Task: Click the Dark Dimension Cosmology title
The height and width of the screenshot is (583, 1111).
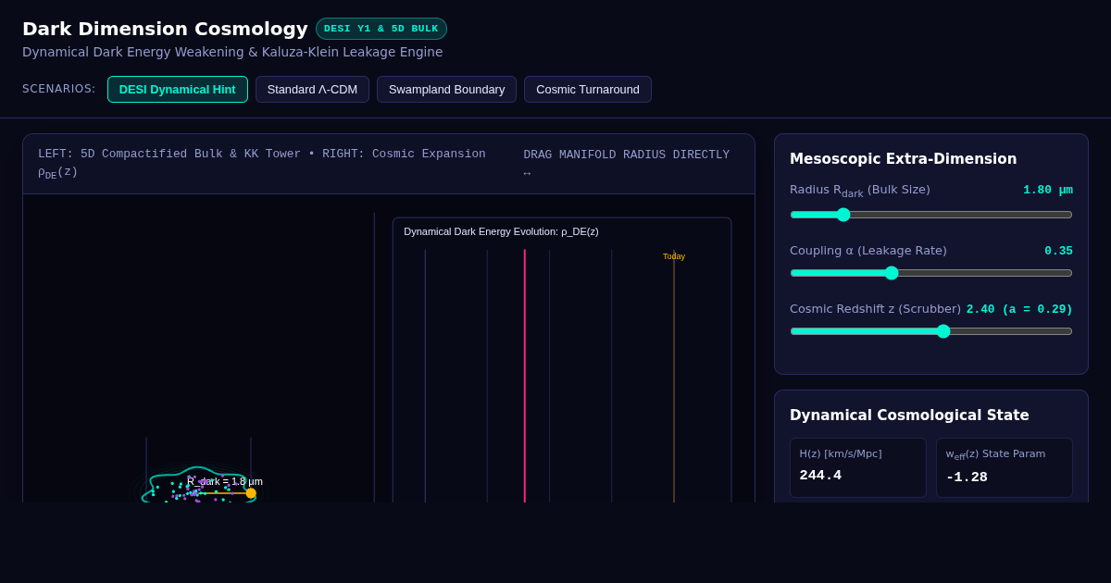Action: 165,29
